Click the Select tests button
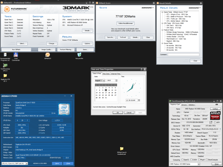 tap(22, 43)
